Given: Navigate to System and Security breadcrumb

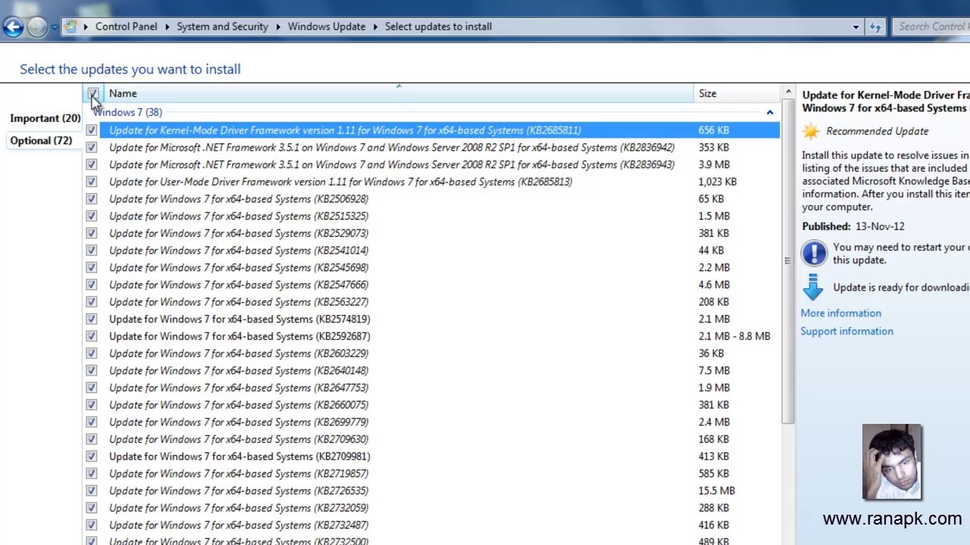Looking at the screenshot, I should click(x=222, y=26).
